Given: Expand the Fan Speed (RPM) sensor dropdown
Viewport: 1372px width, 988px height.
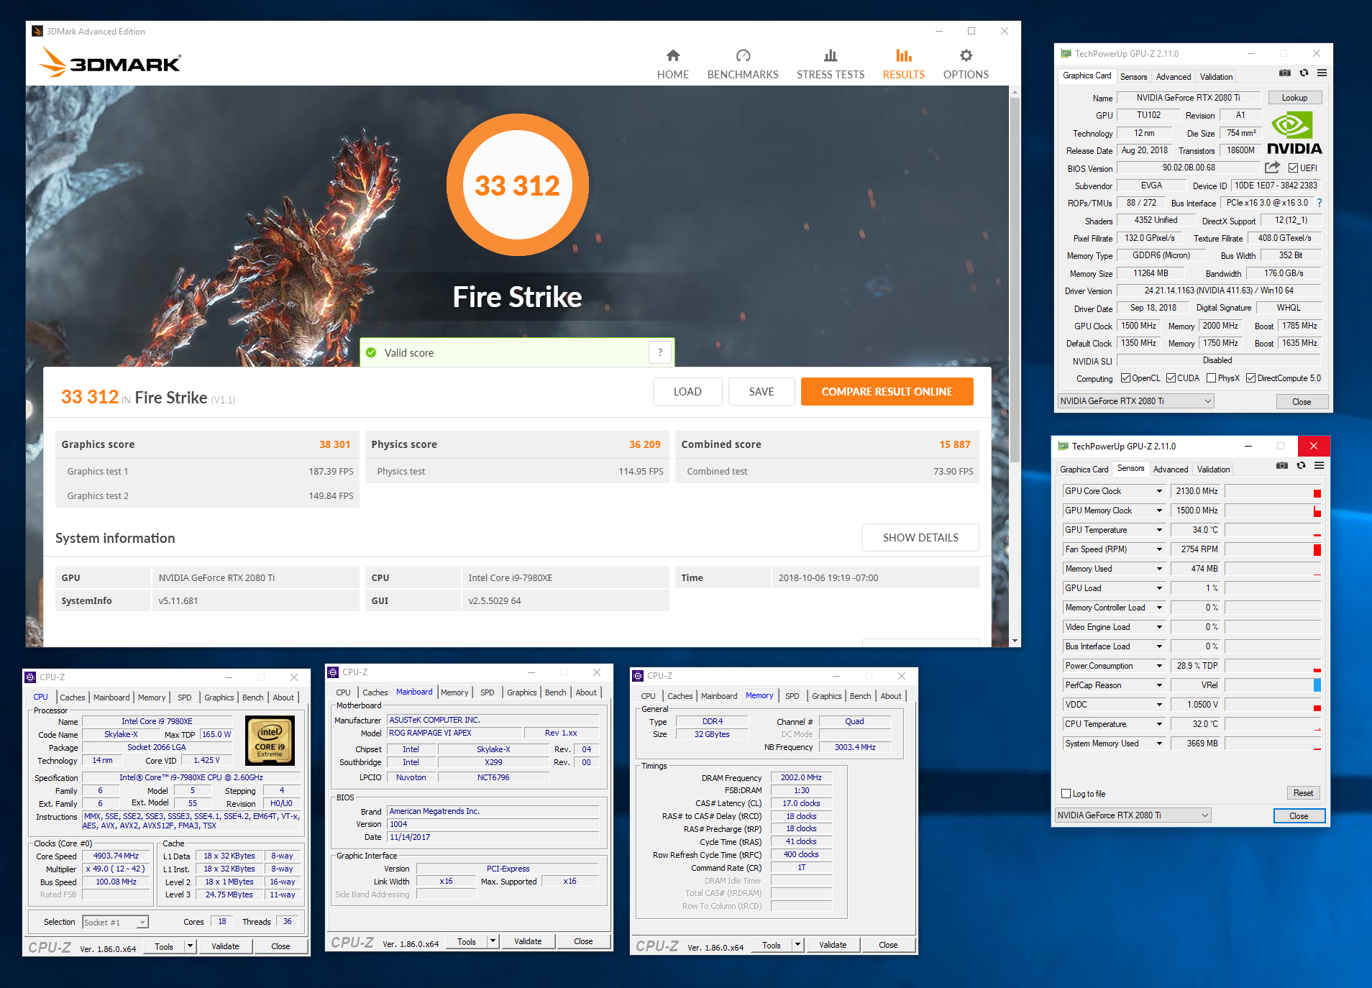Looking at the screenshot, I should click(1159, 549).
